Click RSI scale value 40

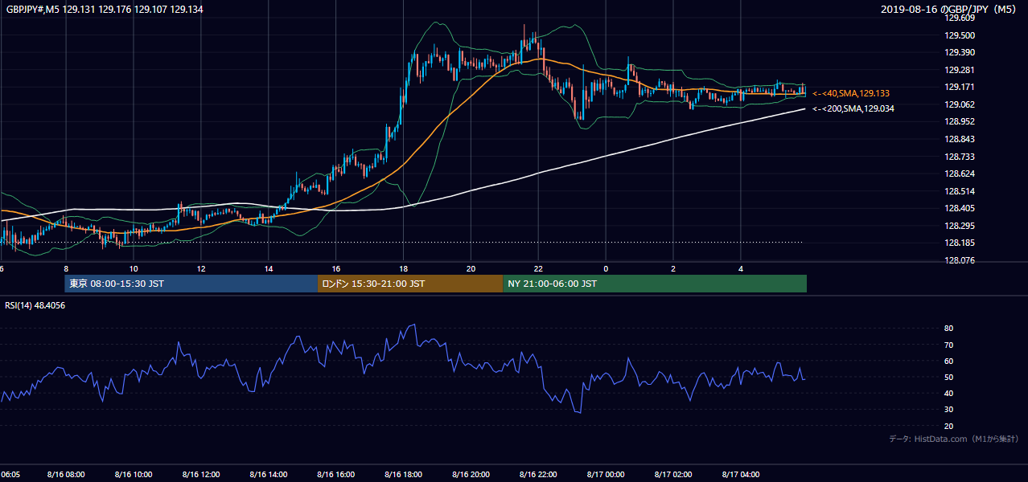948,394
